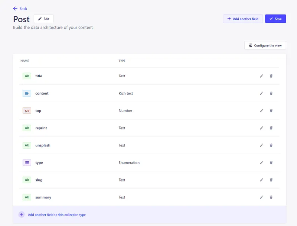This screenshot has height=226, width=297.
Task: Edit the content field via pencil icon
Action: pyautogui.click(x=261, y=93)
